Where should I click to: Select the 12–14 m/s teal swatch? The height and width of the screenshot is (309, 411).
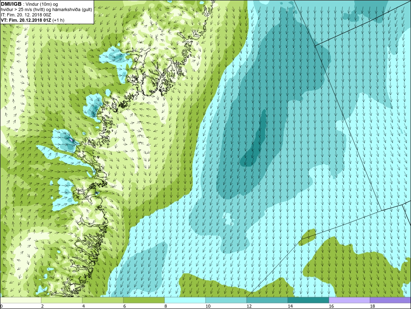coord(267,300)
